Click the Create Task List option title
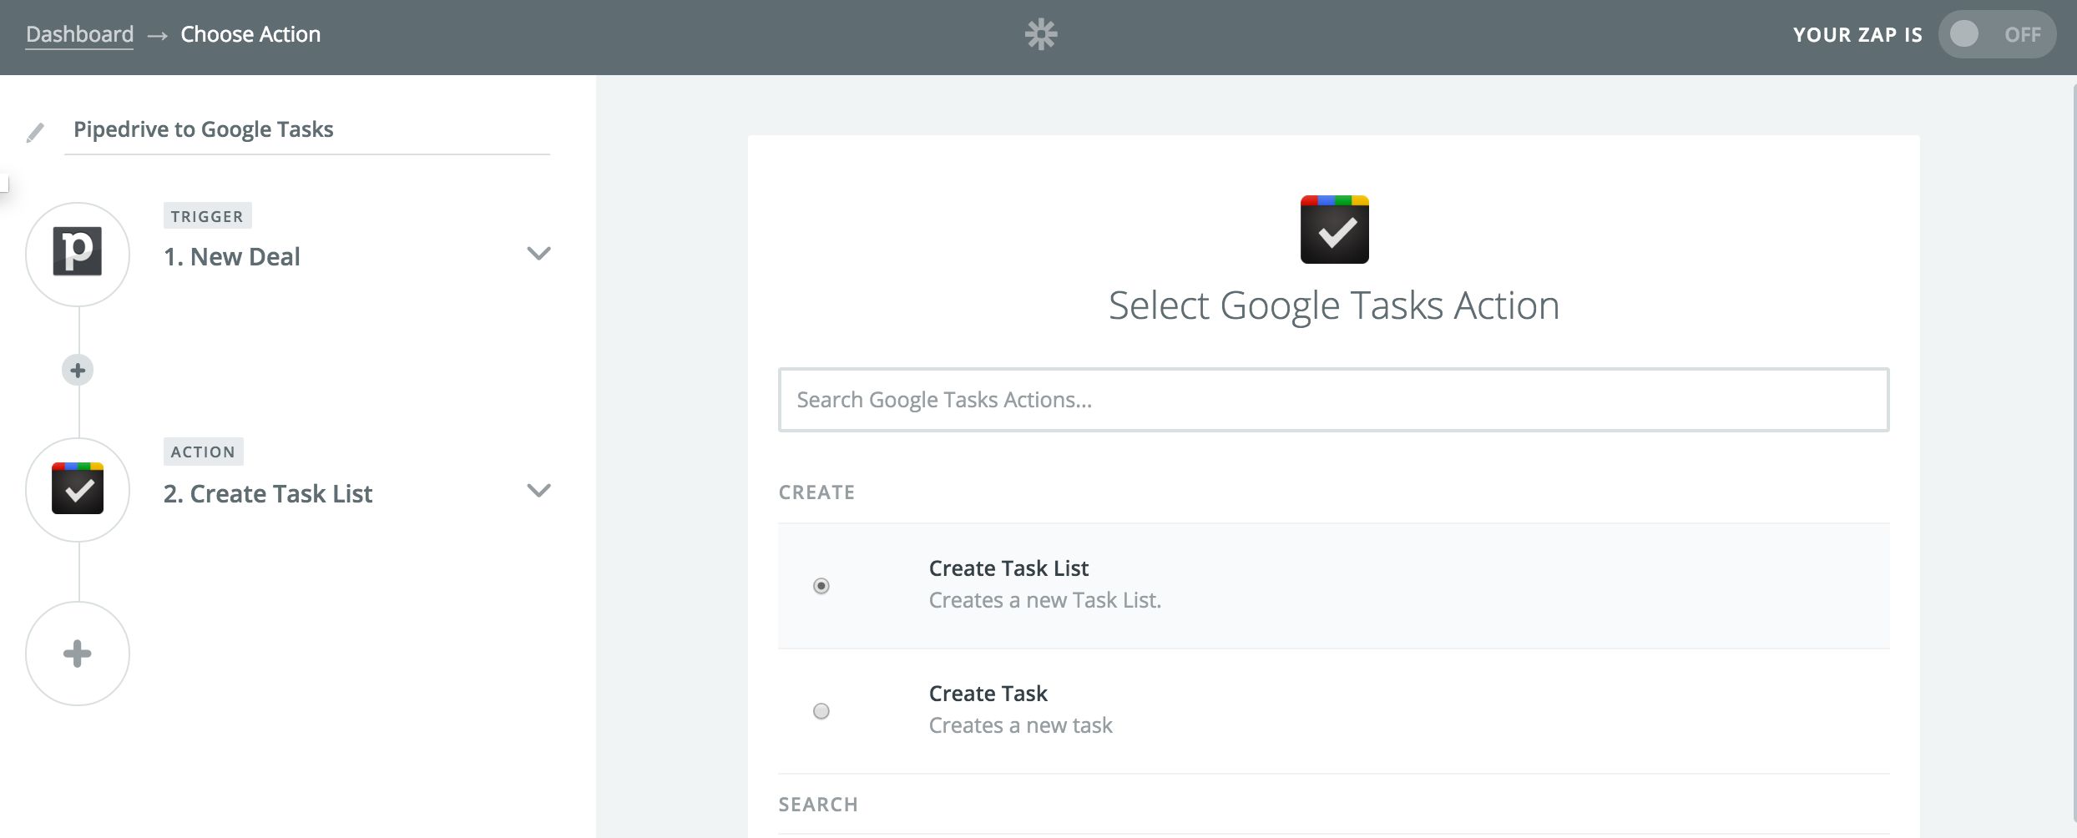This screenshot has width=2077, height=838. 1008,568
